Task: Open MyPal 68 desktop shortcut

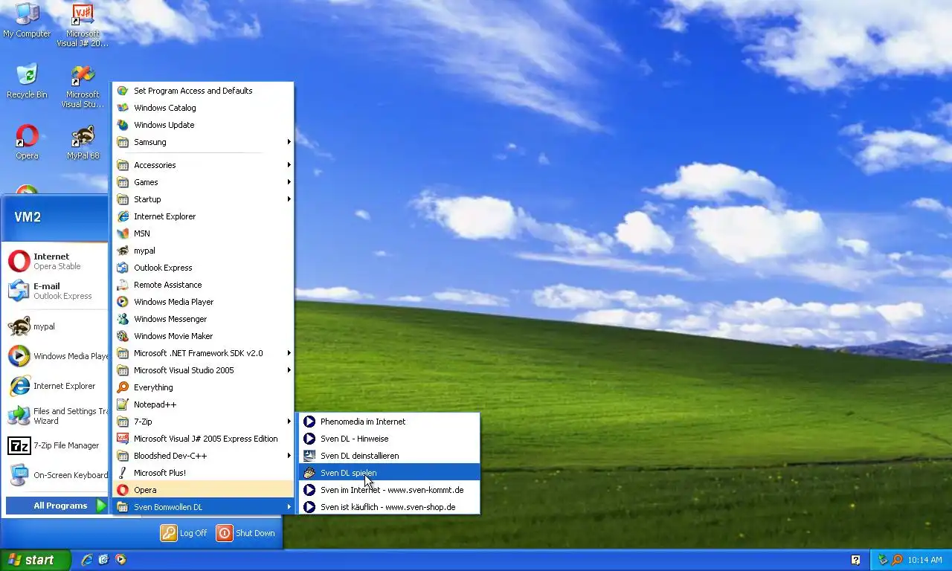Action: 83,142
